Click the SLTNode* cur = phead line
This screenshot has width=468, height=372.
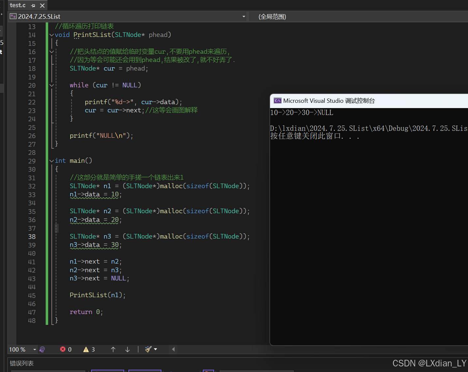coord(109,69)
